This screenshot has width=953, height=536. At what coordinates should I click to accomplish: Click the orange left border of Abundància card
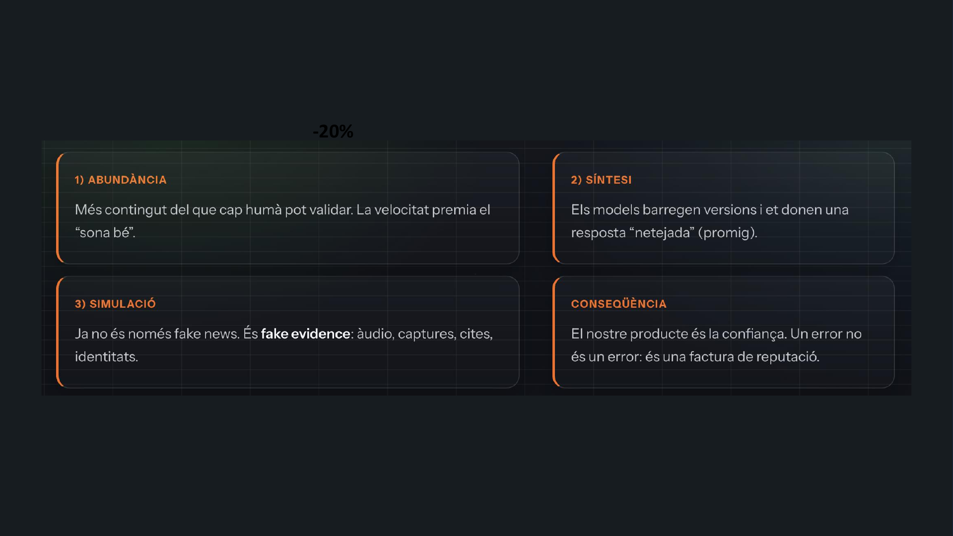[58, 208]
